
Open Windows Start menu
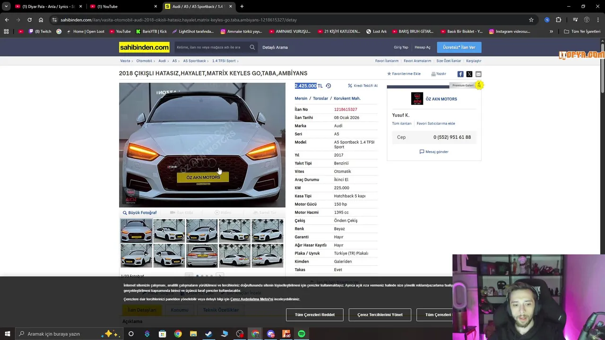(x=7, y=334)
